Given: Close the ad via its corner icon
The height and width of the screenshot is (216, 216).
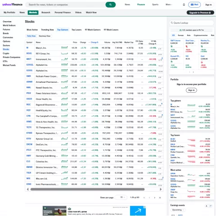Looking at the screenshot, I should coord(145,207).
